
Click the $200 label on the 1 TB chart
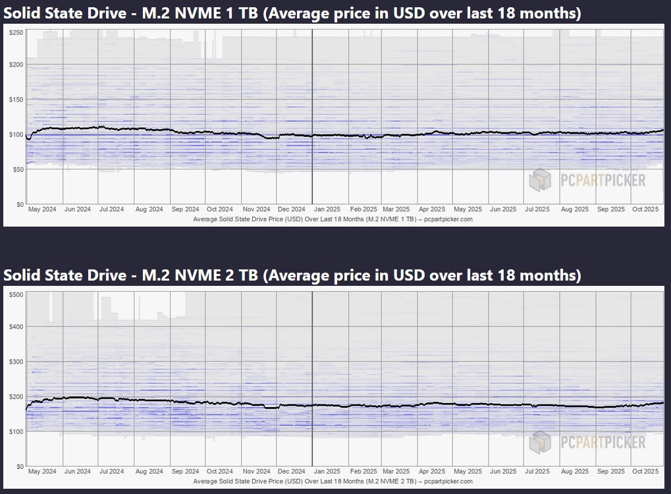tap(16, 65)
